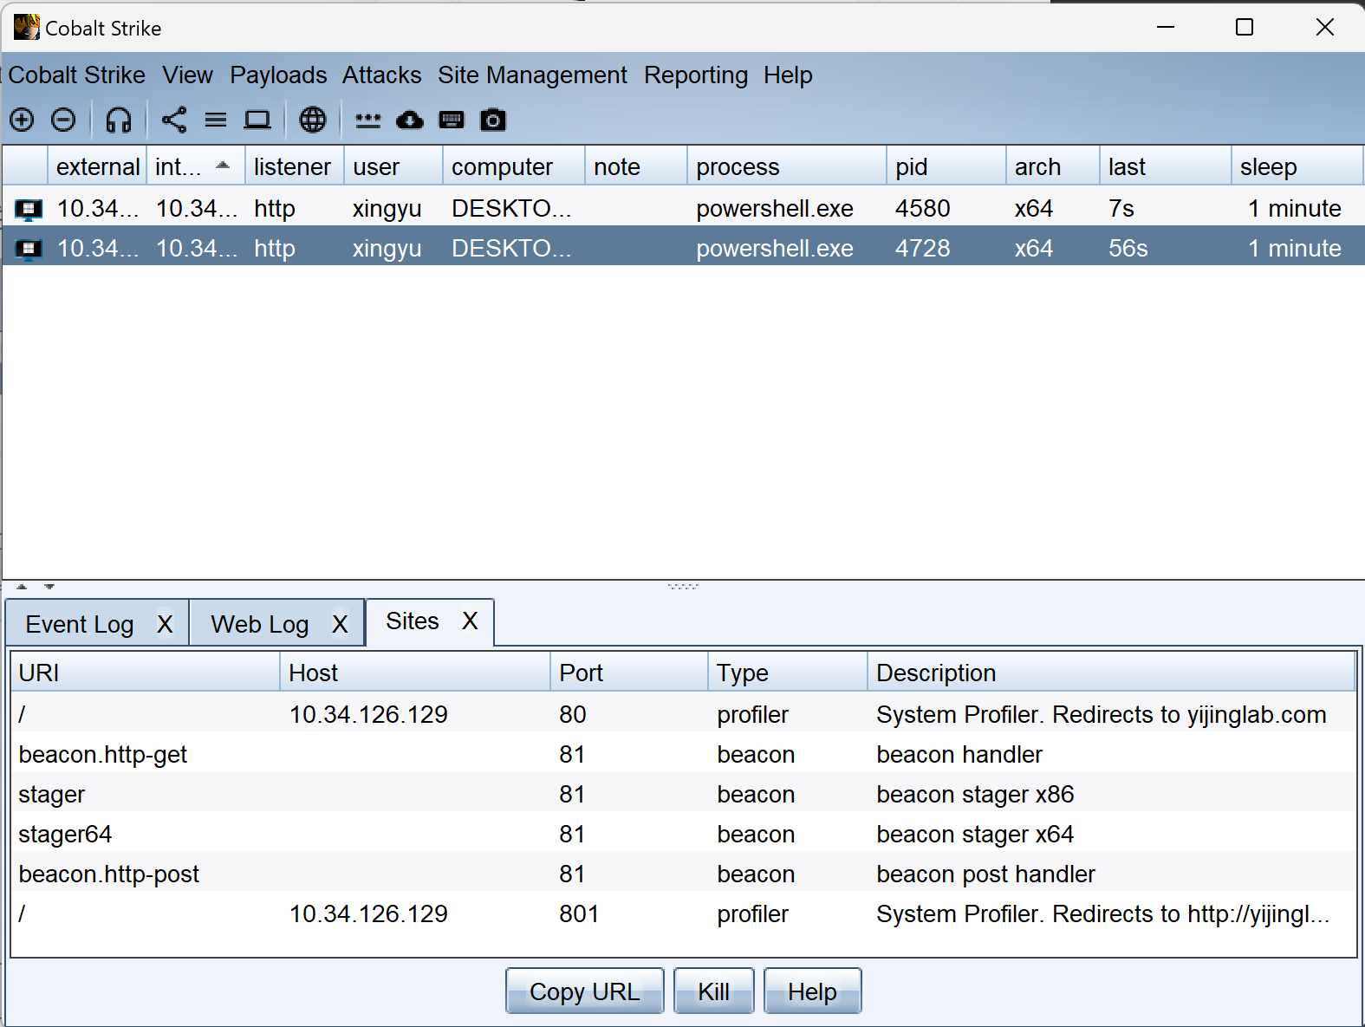Open the Reporting menu
This screenshot has width=1365, height=1027.
coord(695,75)
